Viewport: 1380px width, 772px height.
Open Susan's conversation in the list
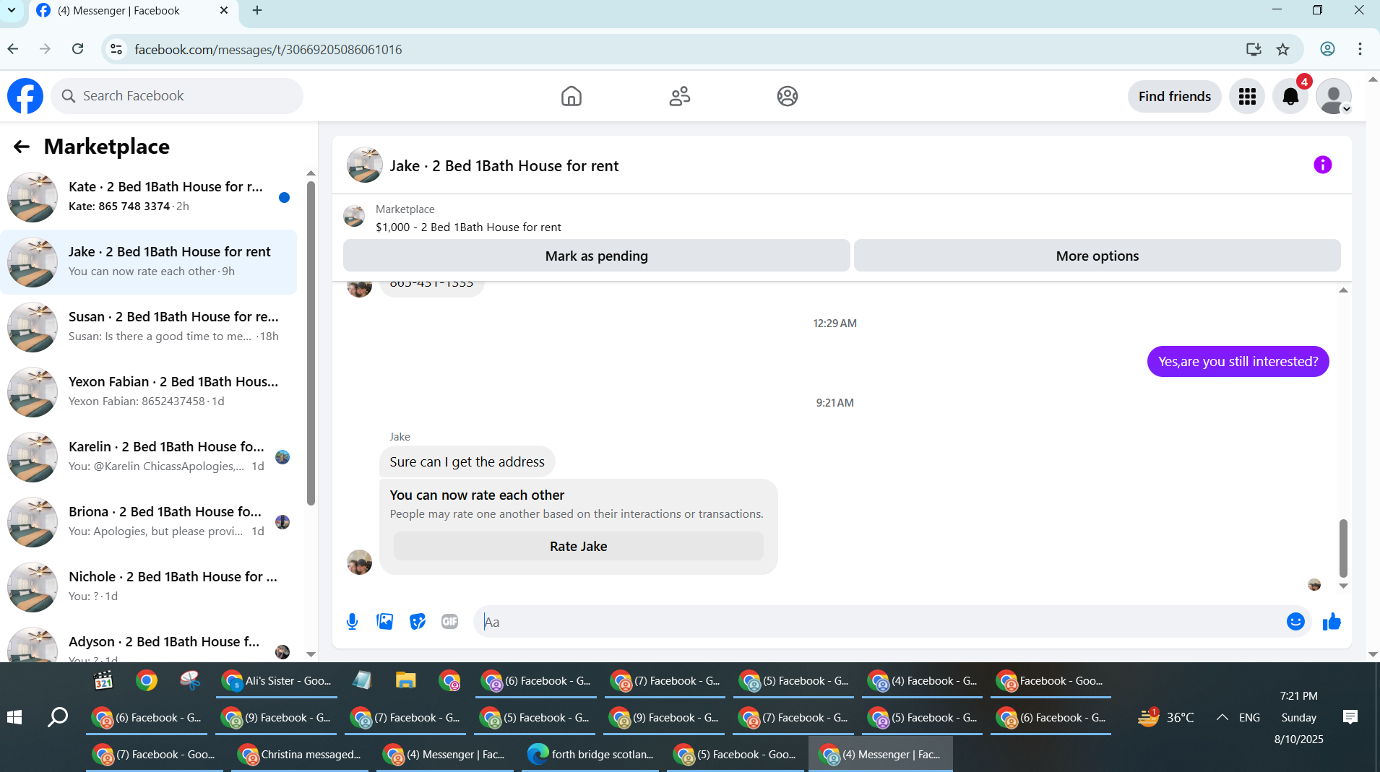[x=148, y=326]
